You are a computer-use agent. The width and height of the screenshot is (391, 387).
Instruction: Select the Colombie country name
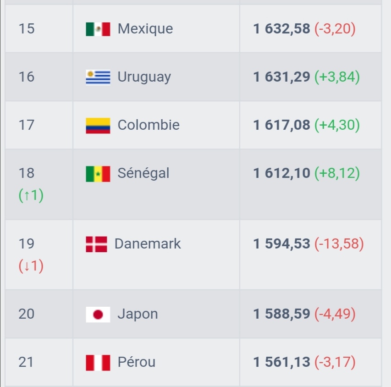149,125
